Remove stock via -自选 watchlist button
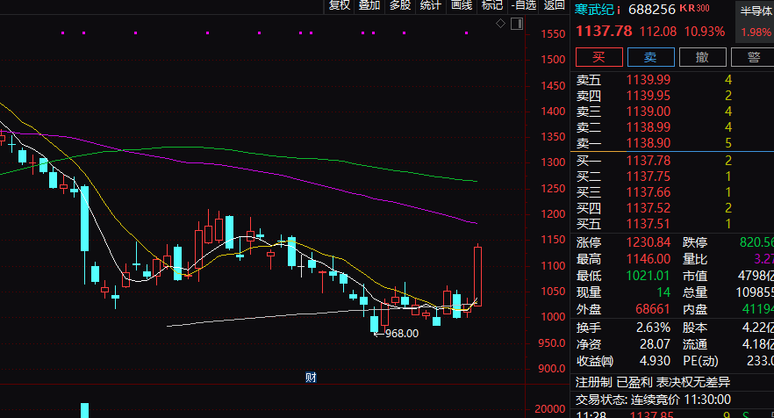 (x=524, y=5)
